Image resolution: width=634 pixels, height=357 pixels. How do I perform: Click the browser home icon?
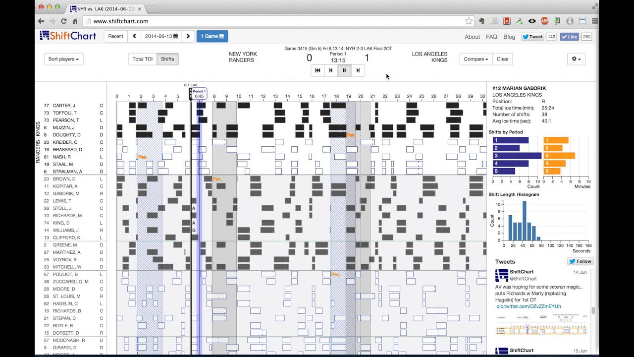75,21
